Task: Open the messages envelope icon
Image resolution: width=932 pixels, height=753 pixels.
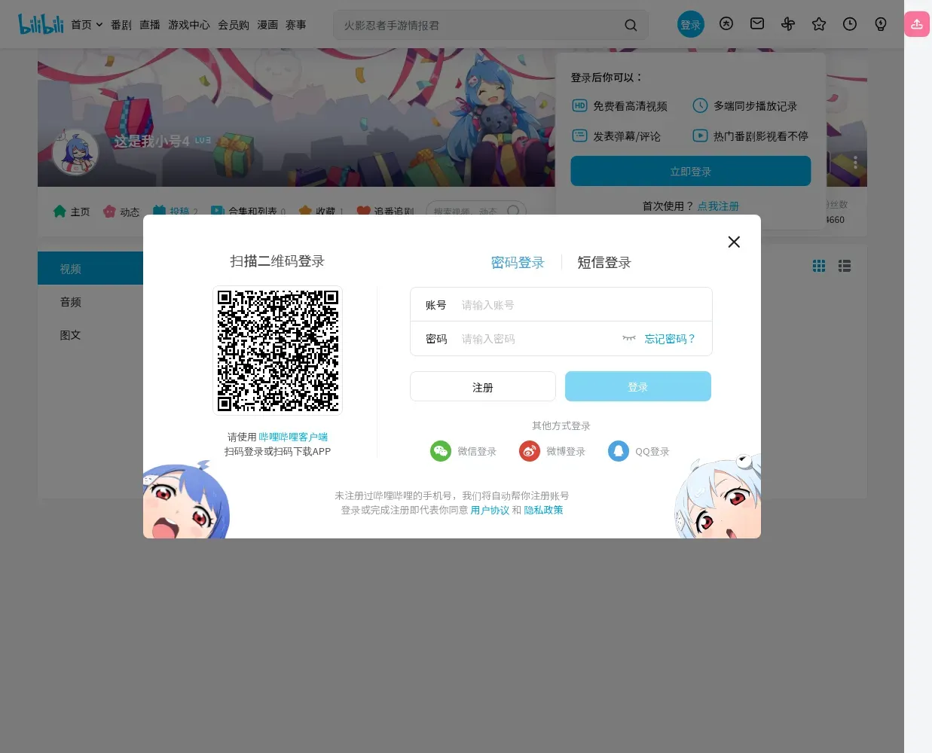Action: pyautogui.click(x=757, y=24)
